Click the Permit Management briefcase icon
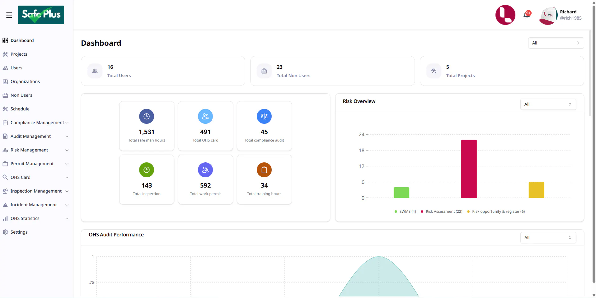 tap(5, 164)
